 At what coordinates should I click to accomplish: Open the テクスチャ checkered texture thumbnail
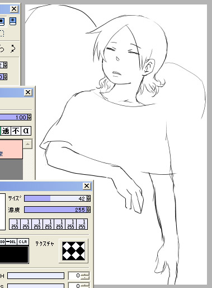click(73, 251)
